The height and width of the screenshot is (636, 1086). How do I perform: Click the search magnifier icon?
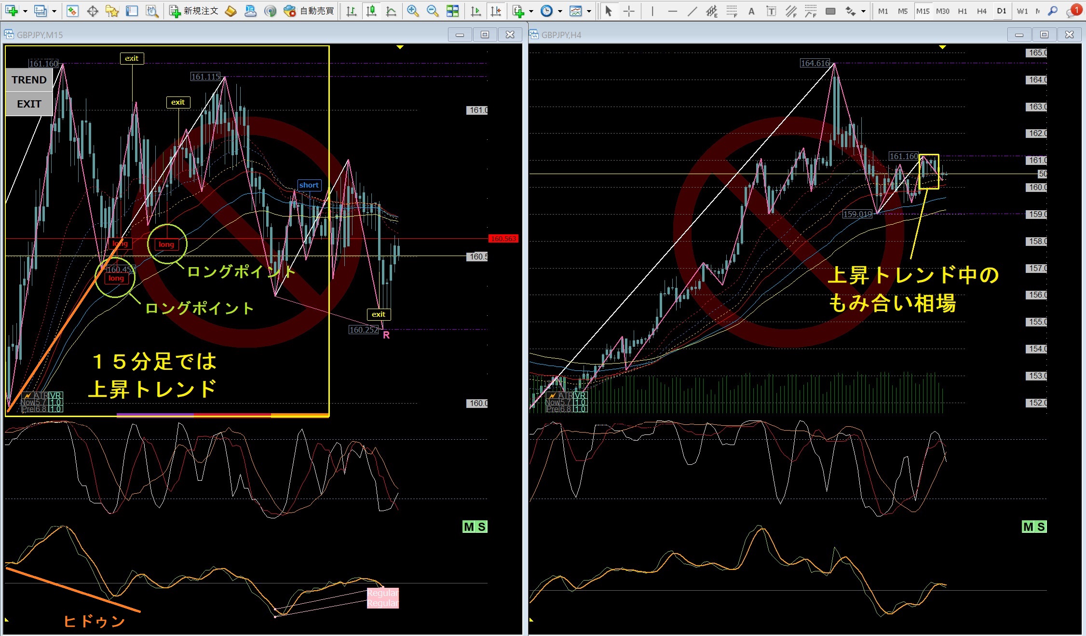[1053, 11]
